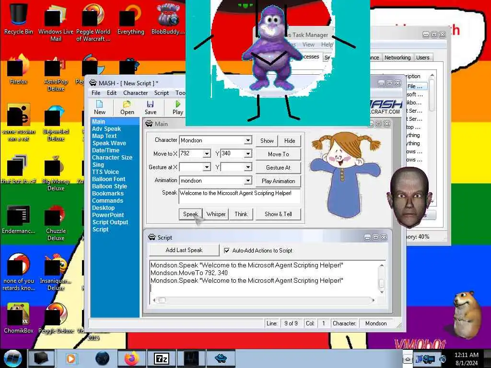The image size is (491, 368).
Task: Click the Open script toolbar icon
Action: tap(127, 107)
